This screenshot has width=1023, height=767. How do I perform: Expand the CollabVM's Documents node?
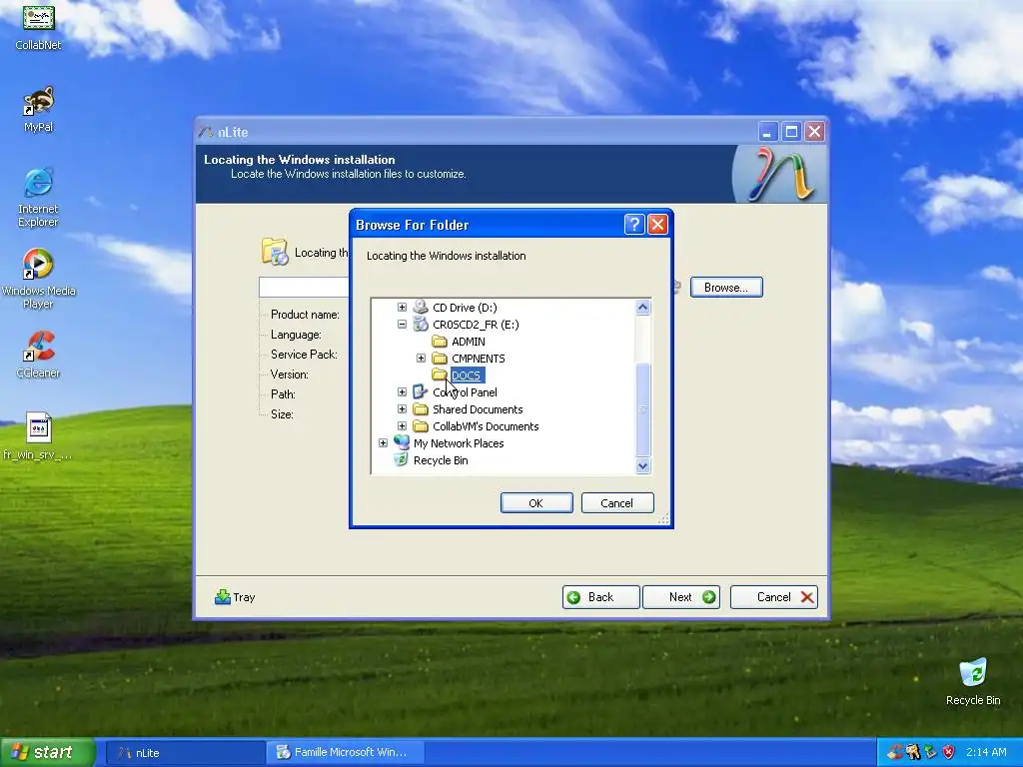(x=402, y=425)
